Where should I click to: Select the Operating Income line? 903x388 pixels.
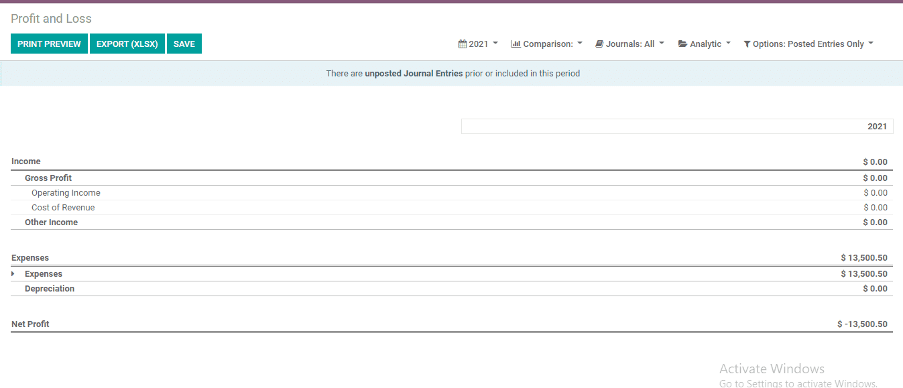coord(452,193)
